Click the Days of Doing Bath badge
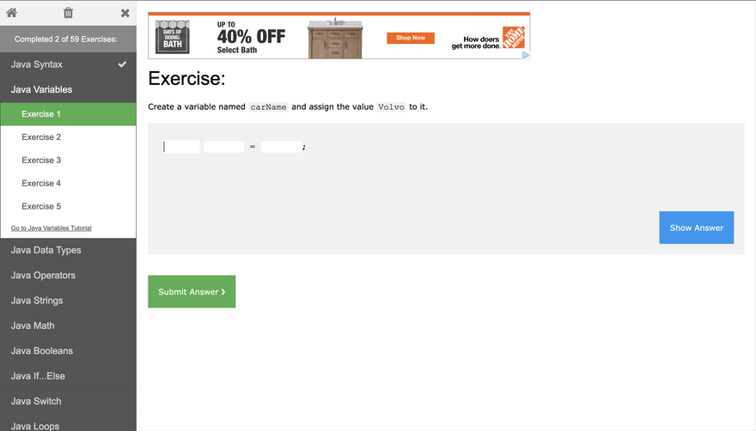 coord(172,37)
